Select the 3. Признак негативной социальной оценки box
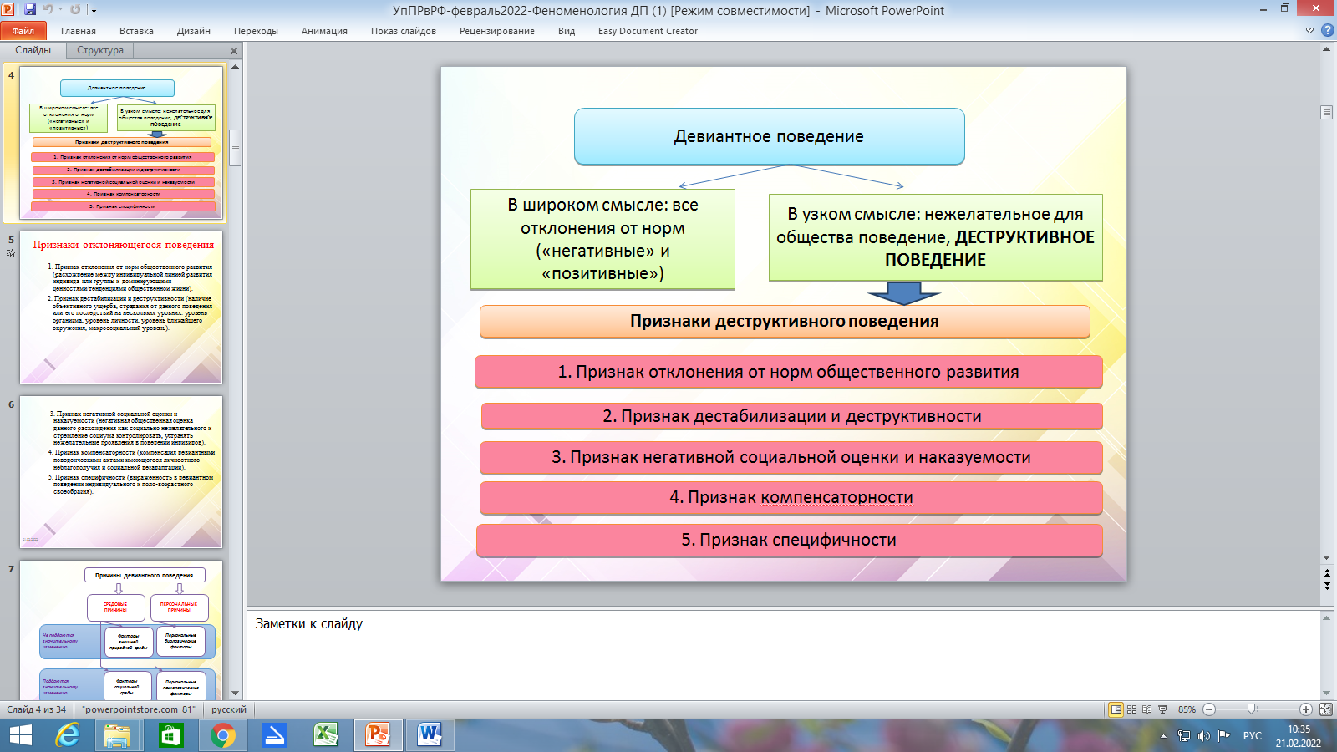 pyautogui.click(x=791, y=458)
